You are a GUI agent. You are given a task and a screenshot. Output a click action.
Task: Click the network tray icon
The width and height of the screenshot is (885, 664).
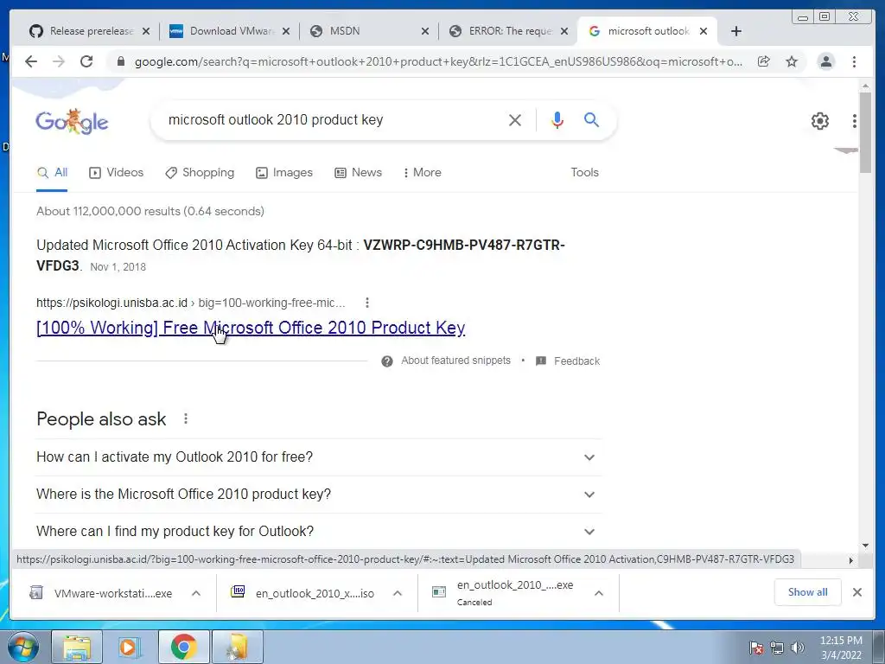(x=777, y=648)
